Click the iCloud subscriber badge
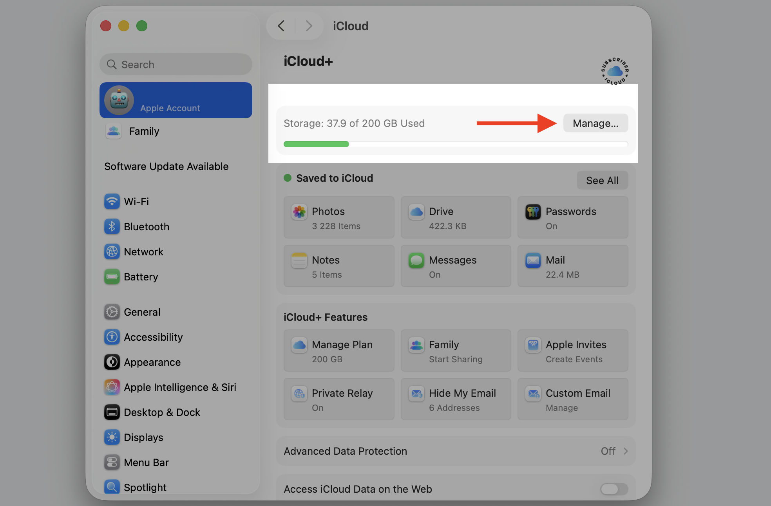This screenshot has width=771, height=506. tap(615, 71)
